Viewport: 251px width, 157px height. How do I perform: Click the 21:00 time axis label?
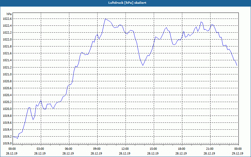[x=210, y=149]
